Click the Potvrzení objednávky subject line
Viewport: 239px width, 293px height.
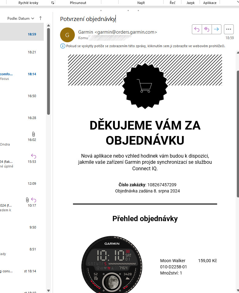click(x=88, y=19)
